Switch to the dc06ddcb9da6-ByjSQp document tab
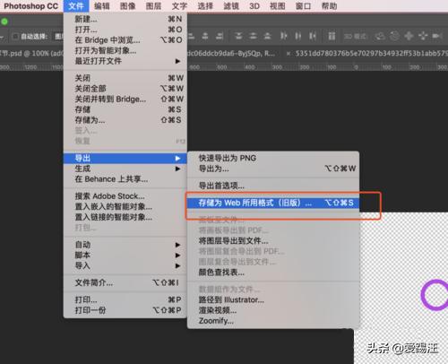 point(231,54)
